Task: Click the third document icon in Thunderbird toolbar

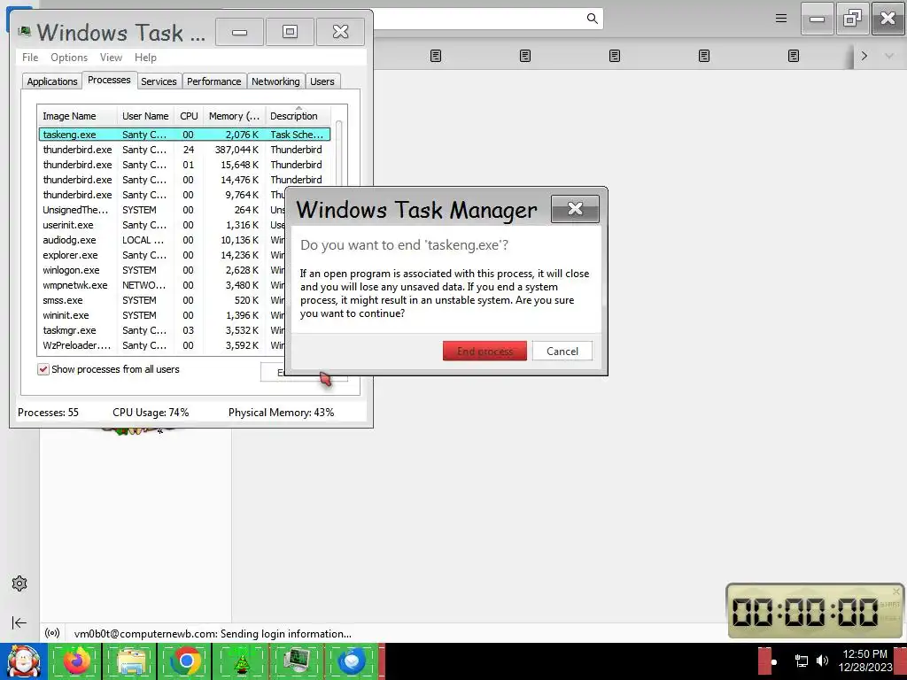Action: pyautogui.click(x=615, y=56)
